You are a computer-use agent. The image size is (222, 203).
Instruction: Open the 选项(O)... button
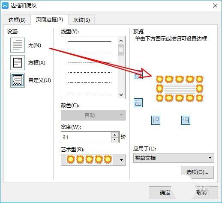tap(197, 172)
